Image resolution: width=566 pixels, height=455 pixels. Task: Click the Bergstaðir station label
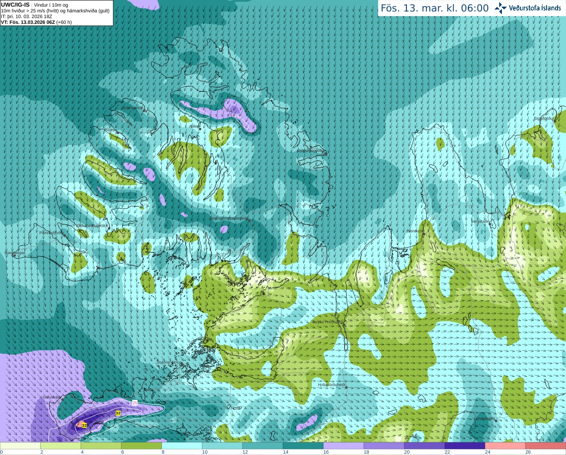point(480,221)
